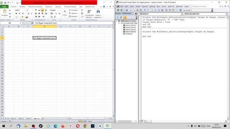Click the Help question mark icon in the VBA toolbar
This screenshot has width=230, height=129.
tap(180, 10)
